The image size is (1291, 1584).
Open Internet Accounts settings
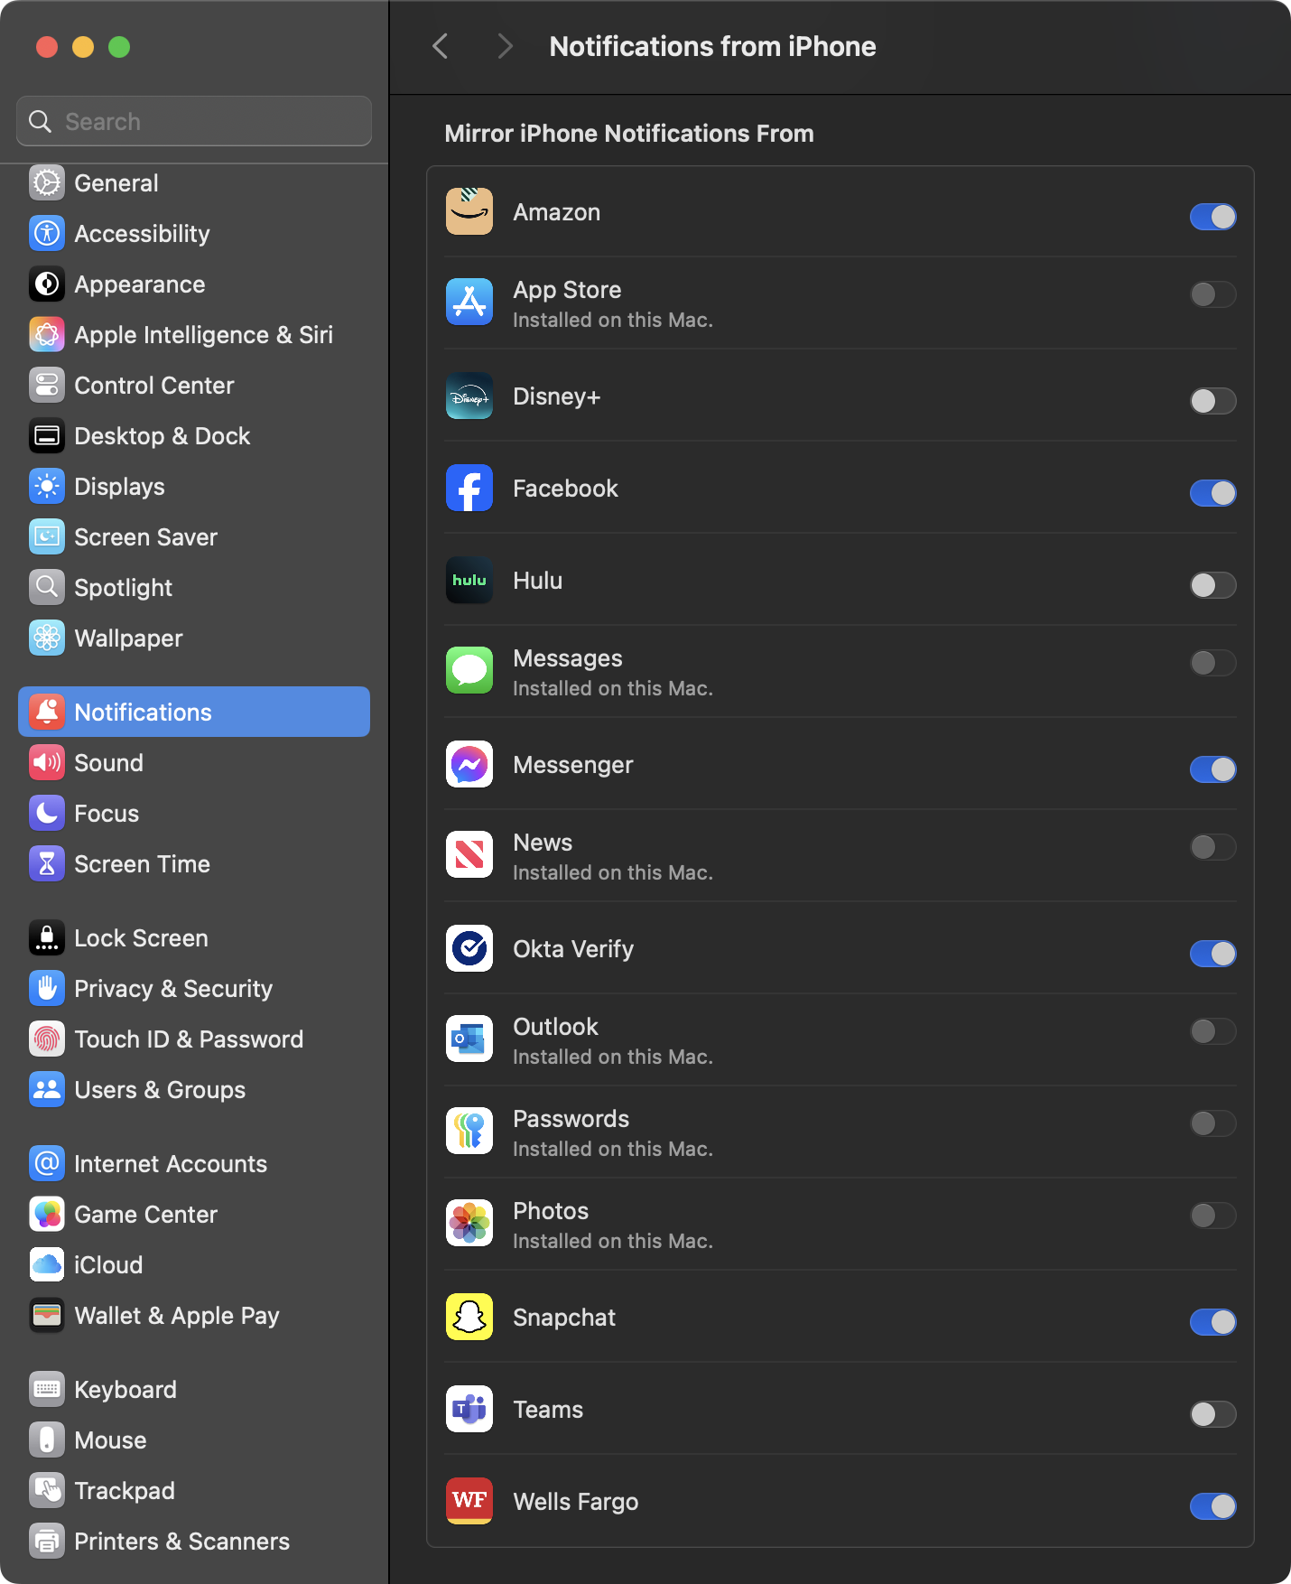[x=194, y=1163]
